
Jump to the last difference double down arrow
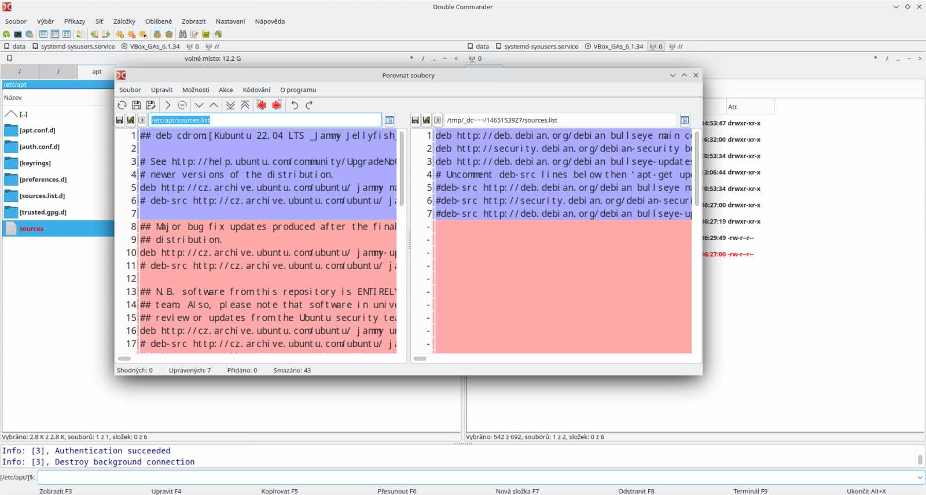(x=230, y=105)
